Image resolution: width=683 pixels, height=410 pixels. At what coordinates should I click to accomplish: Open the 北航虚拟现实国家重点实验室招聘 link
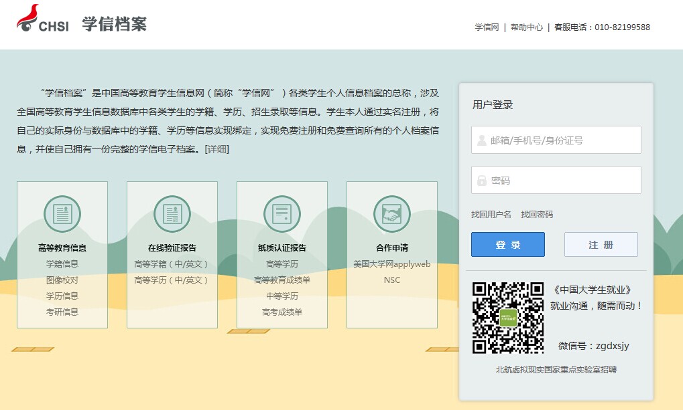point(556,369)
